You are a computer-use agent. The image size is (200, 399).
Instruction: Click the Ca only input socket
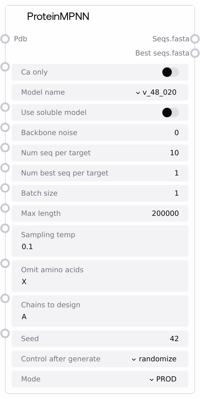pos(5,66)
